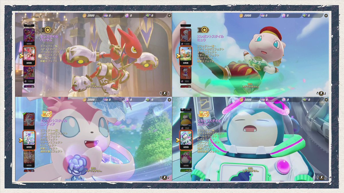Click the Aeos coin icon in Scizor panel

[84, 15]
